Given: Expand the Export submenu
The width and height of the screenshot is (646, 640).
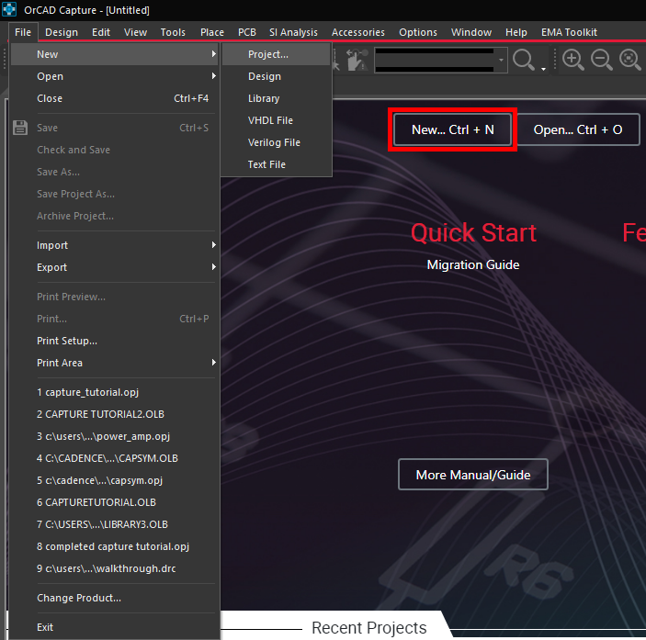Looking at the screenshot, I should 114,267.
